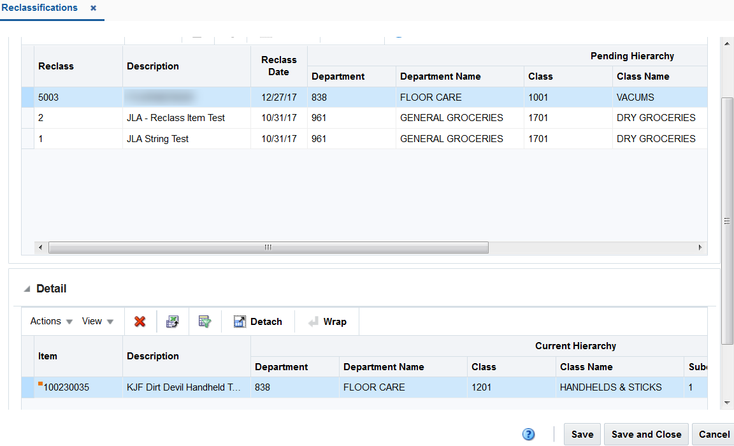Viewport: 734px width, 446px height.
Task: Click the export to spreadsheet icon
Action: click(x=172, y=322)
